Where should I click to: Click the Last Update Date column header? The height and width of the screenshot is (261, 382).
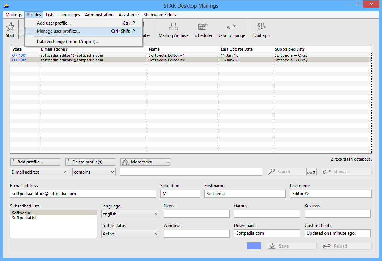246,49
